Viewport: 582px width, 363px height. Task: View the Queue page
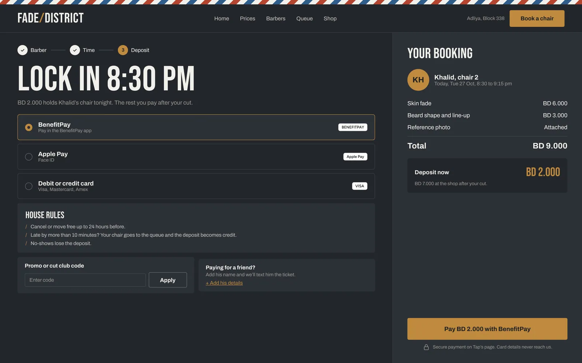pyautogui.click(x=304, y=19)
